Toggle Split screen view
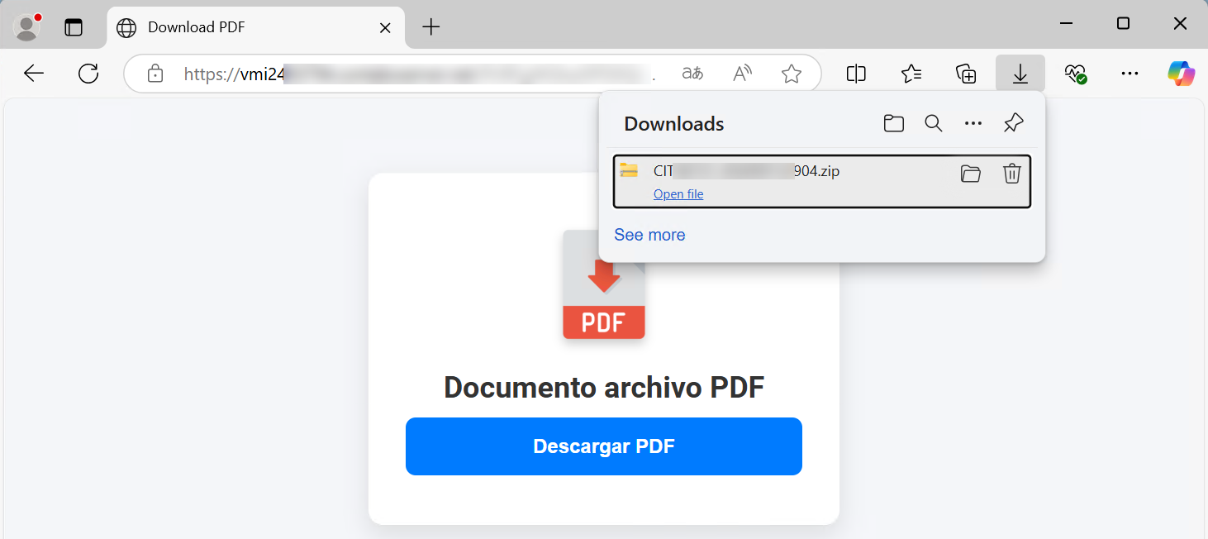 [x=856, y=74]
